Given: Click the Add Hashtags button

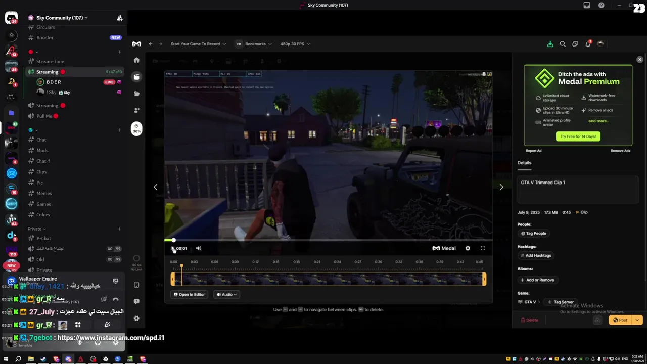Looking at the screenshot, I should [536, 256].
